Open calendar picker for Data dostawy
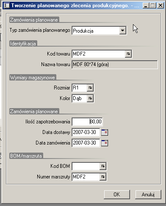Image resolution: width=166 pixels, height=206 pixels. tap(105, 132)
